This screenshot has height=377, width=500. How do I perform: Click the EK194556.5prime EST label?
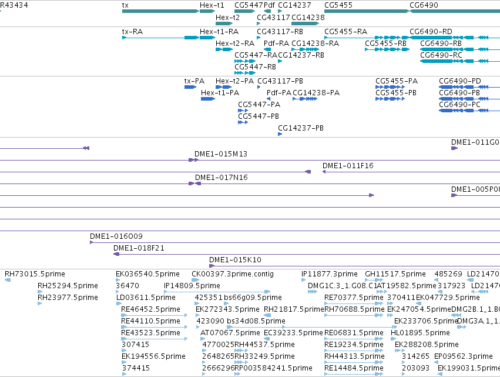[154, 356]
